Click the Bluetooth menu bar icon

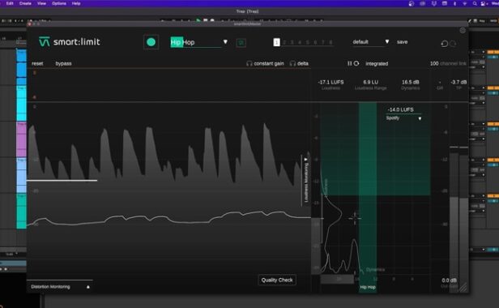point(454,3)
